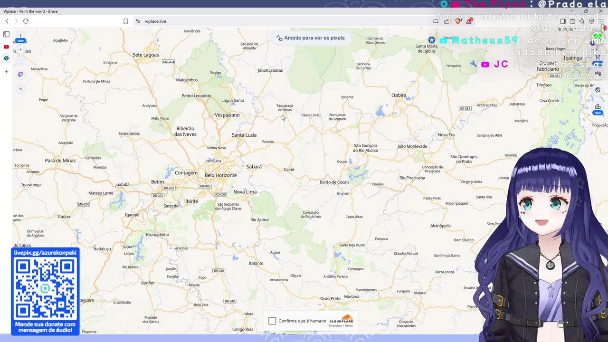The image size is (608, 342).
Task: Click the Vespasiano city label
Action: (227, 115)
